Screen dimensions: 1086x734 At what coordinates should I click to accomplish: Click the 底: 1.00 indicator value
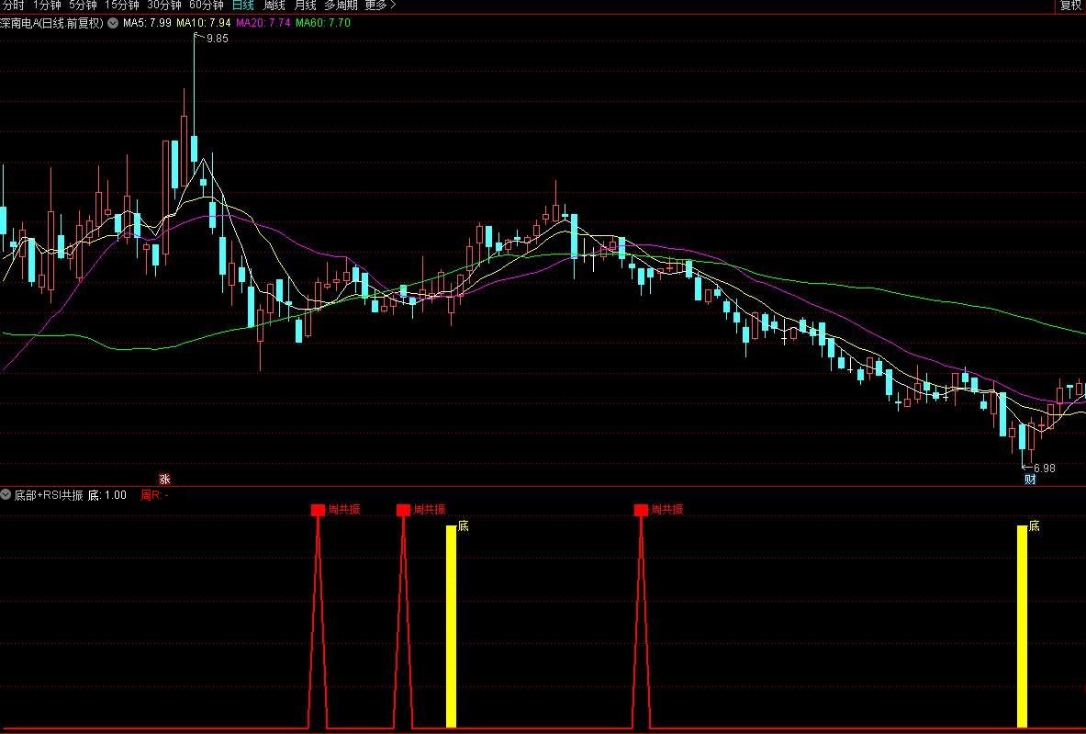click(x=107, y=495)
